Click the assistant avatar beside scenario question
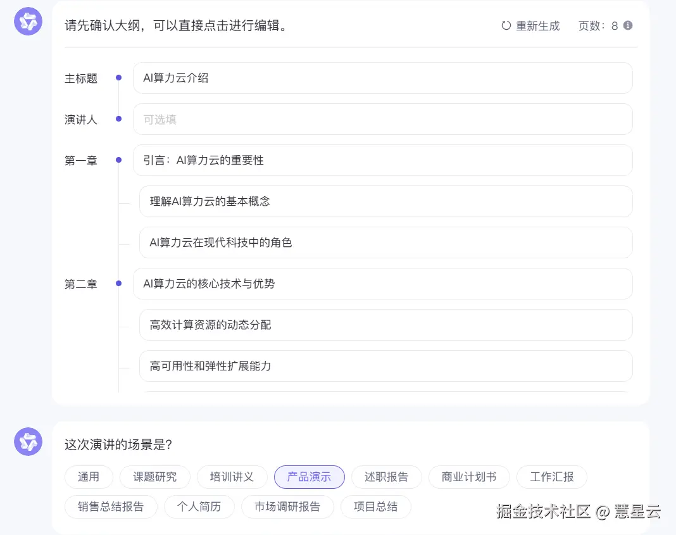Image resolution: width=676 pixels, height=535 pixels. pos(28,441)
